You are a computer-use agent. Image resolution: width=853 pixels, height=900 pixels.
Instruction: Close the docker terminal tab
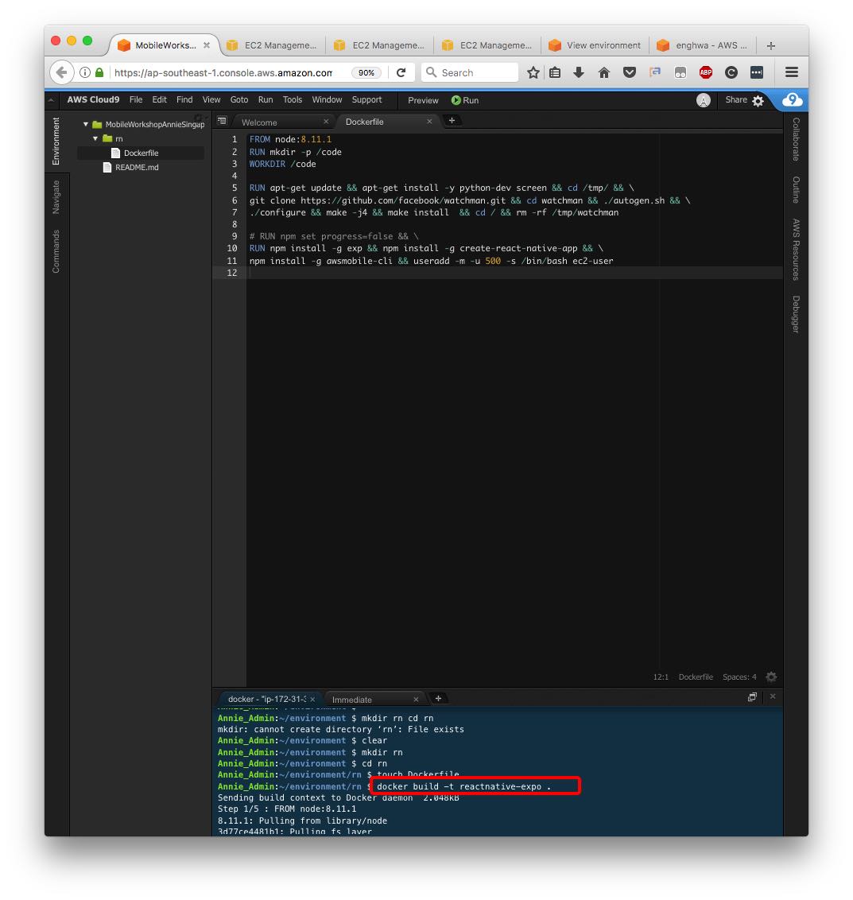click(x=312, y=700)
